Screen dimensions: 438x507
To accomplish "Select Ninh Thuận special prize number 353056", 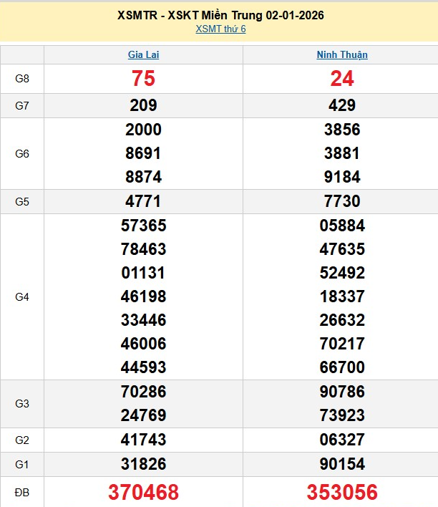I will point(342,493).
